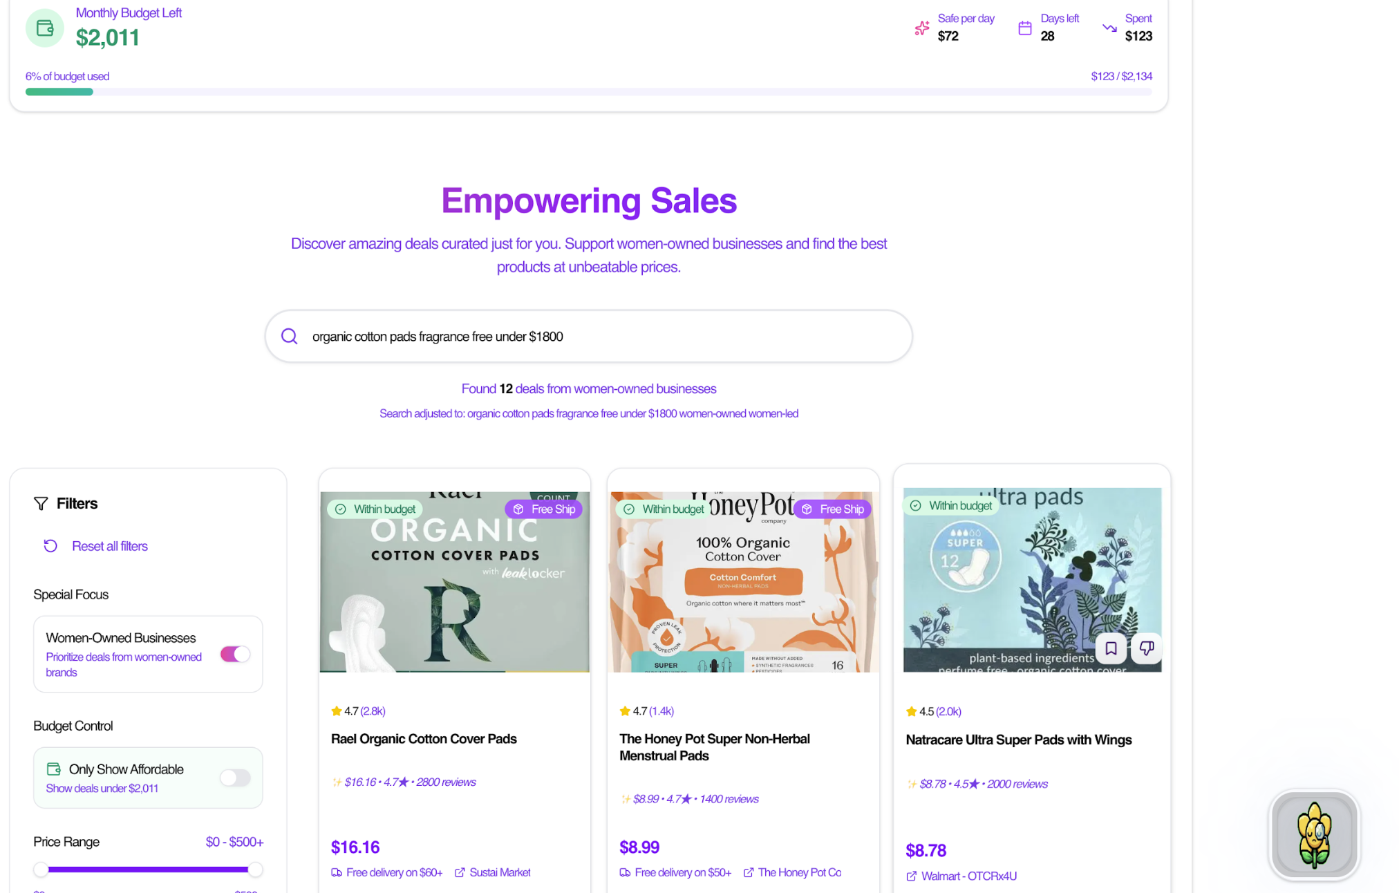Disable the Women-Owned Businesses toggle
The image size is (1399, 893).
(x=235, y=654)
